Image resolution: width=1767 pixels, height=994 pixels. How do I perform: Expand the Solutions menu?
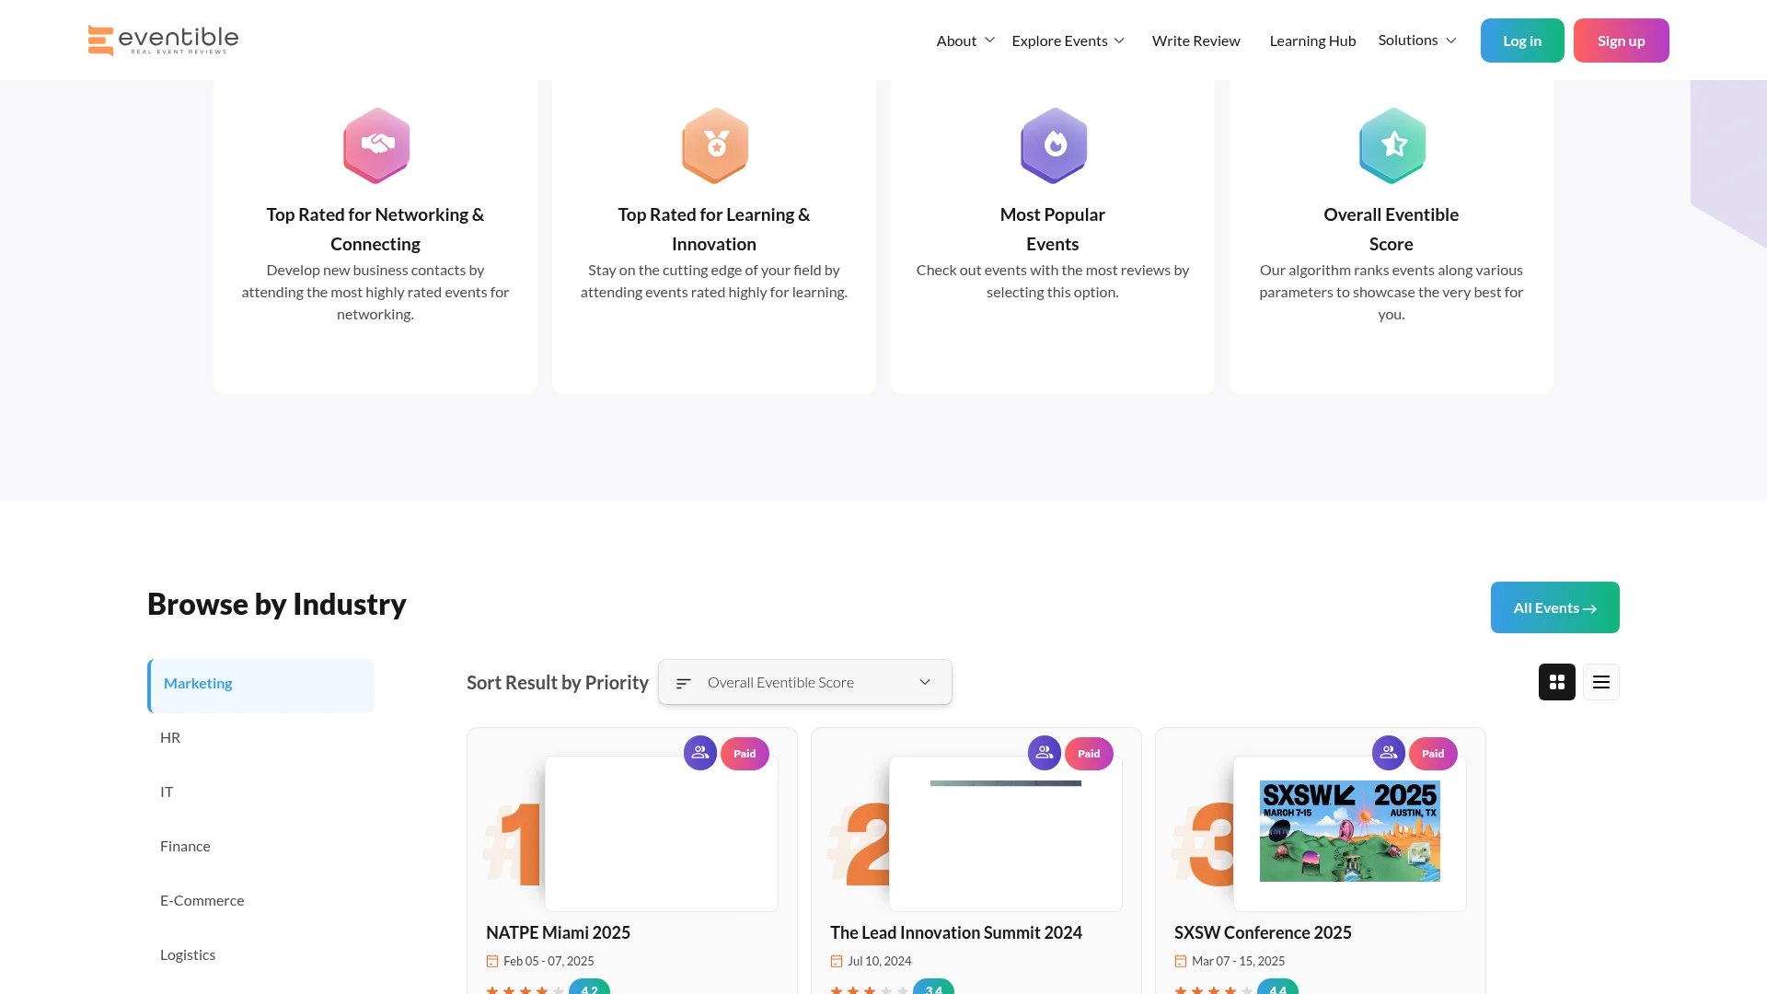point(1417,40)
